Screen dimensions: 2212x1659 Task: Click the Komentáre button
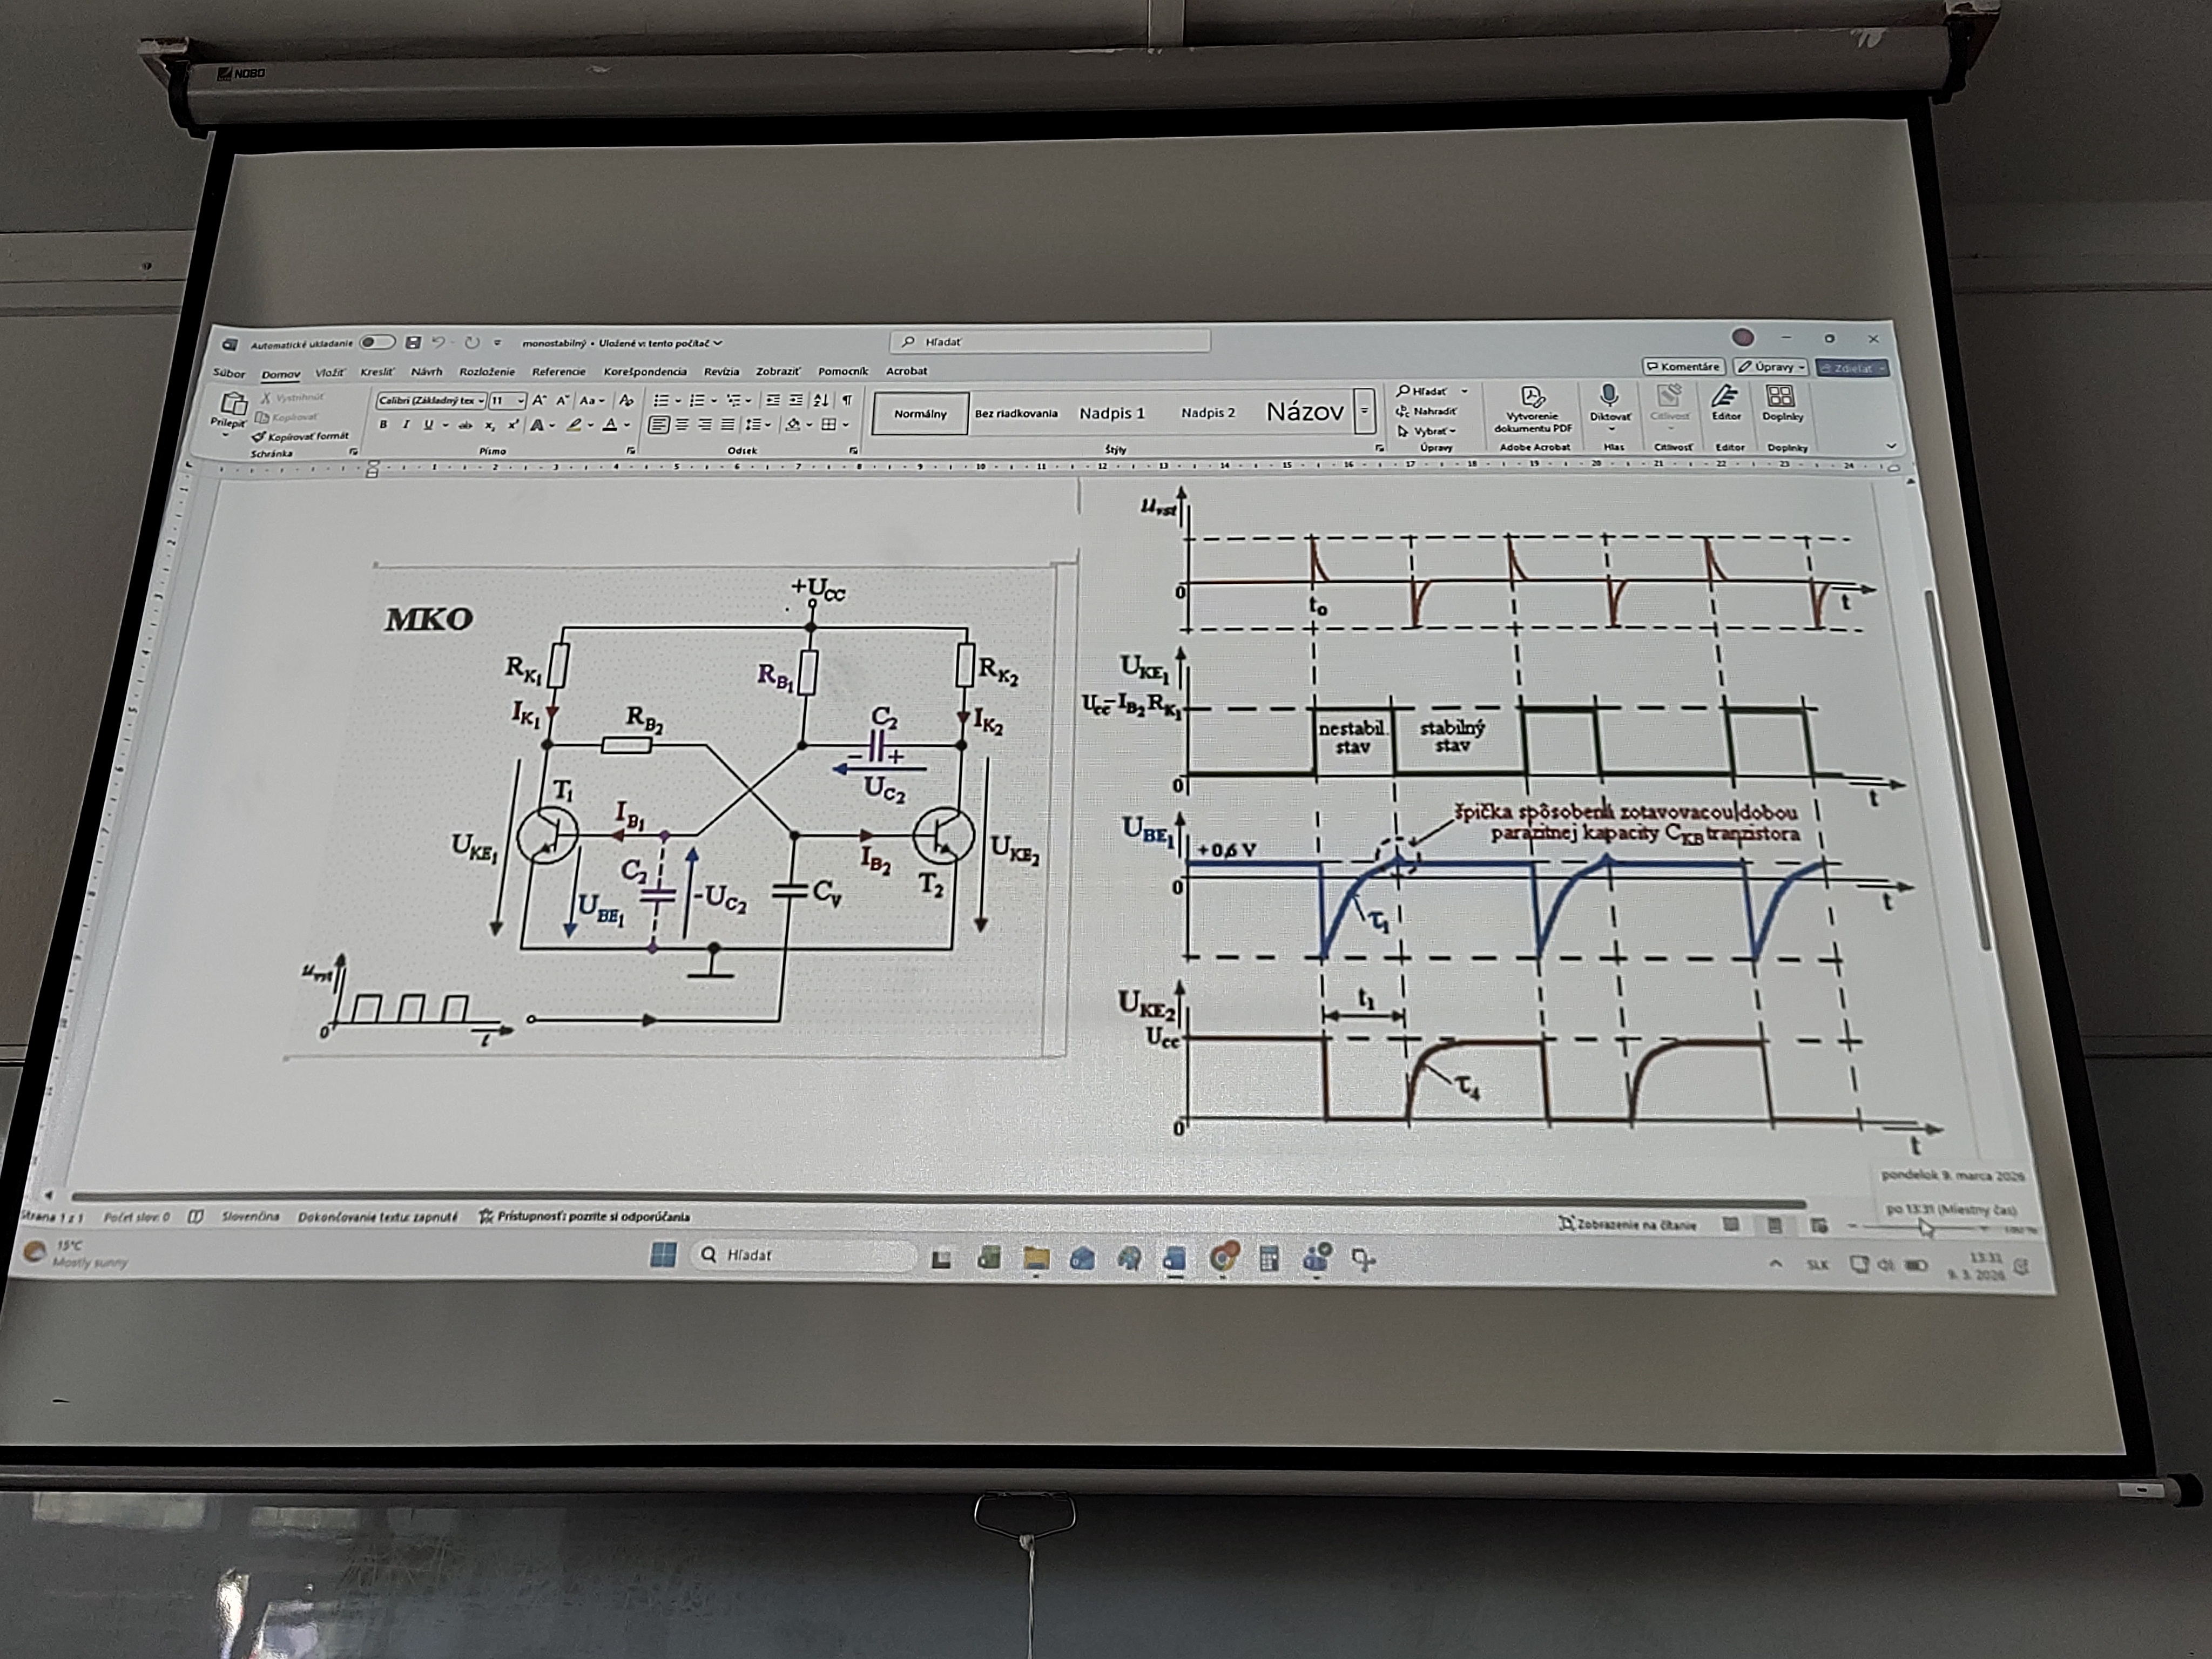pos(1684,367)
